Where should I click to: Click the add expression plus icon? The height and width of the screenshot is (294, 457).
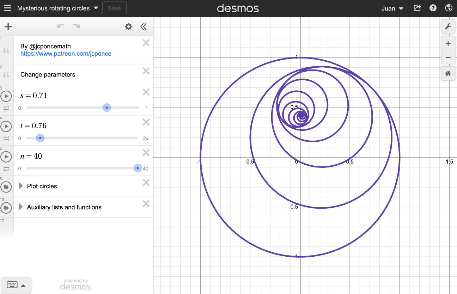click(8, 27)
